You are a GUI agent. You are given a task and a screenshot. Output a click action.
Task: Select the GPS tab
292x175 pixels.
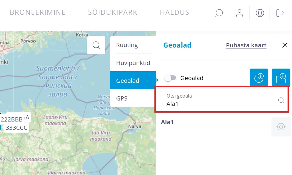[122, 98]
